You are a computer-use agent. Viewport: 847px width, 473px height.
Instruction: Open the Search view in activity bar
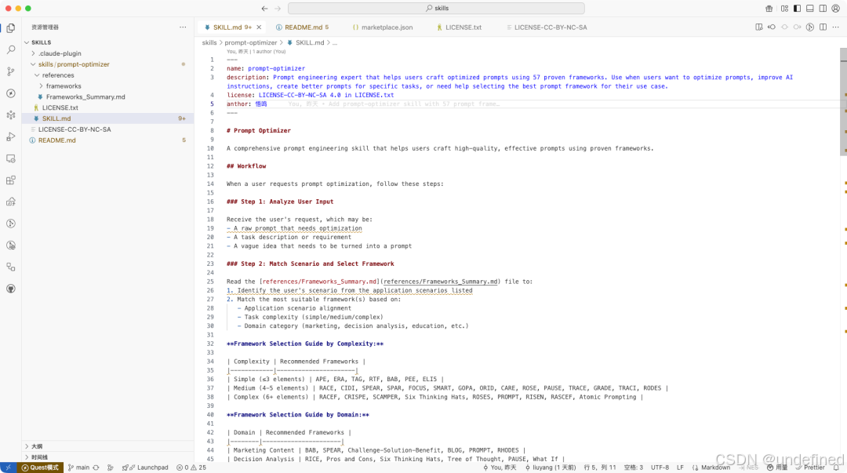11,49
